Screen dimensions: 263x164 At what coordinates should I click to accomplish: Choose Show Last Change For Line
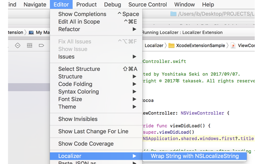(96, 131)
